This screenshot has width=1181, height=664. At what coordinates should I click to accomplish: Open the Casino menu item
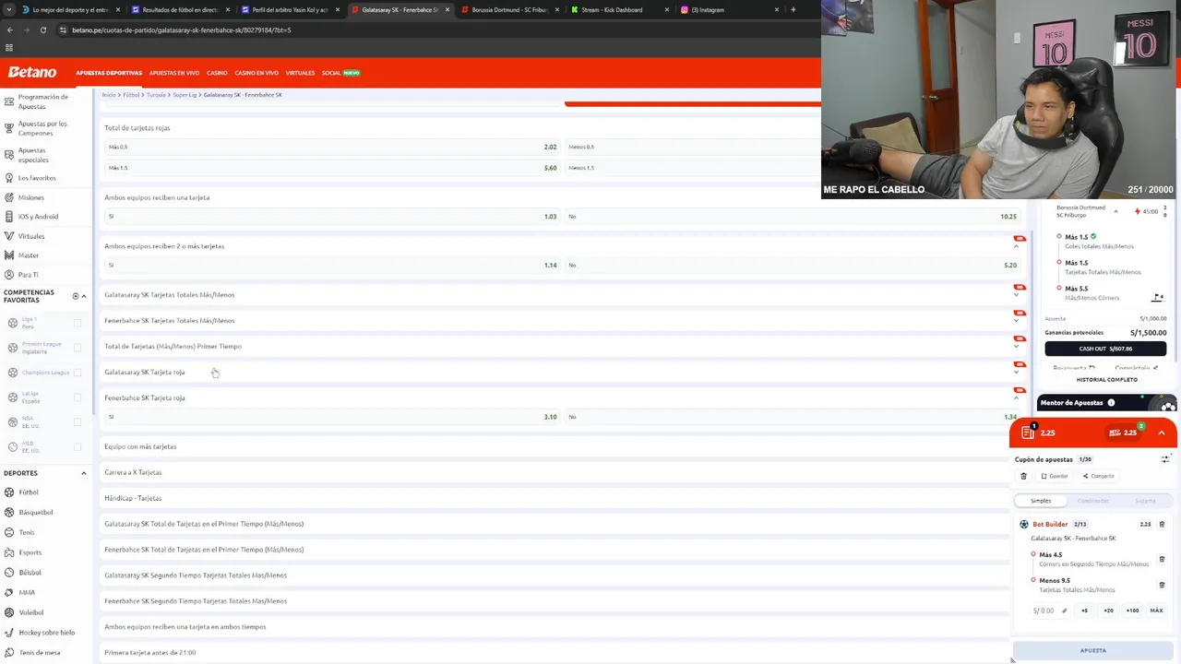pos(217,73)
